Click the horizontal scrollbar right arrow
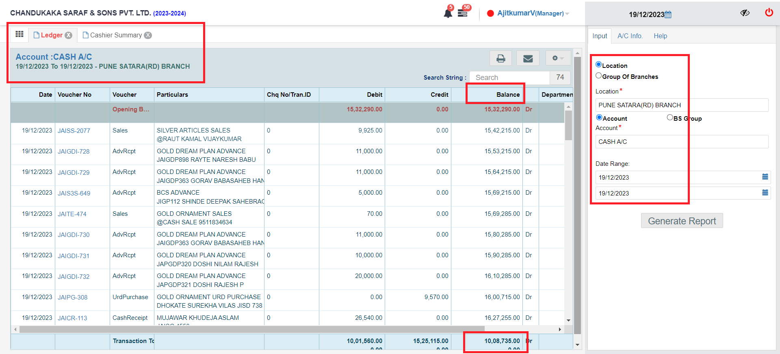This screenshot has width=780, height=354. [560, 329]
